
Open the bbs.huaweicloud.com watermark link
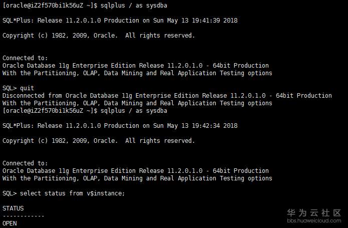[x=314, y=220]
